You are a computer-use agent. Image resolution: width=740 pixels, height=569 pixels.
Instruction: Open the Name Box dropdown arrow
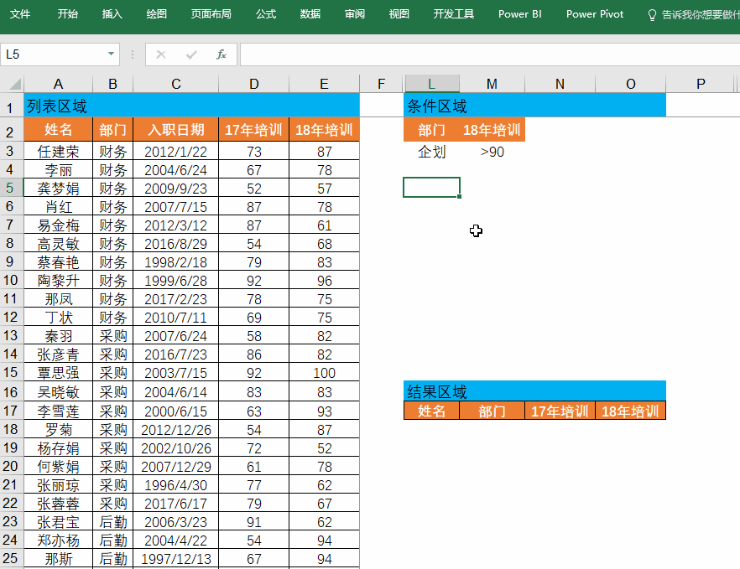(110, 54)
